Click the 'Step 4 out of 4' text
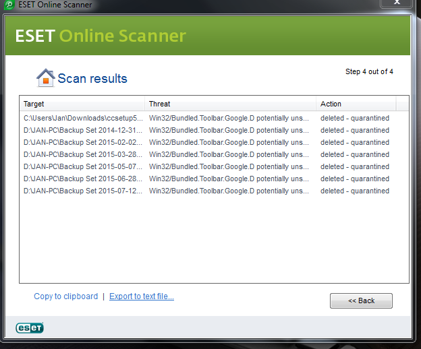 [x=369, y=71]
